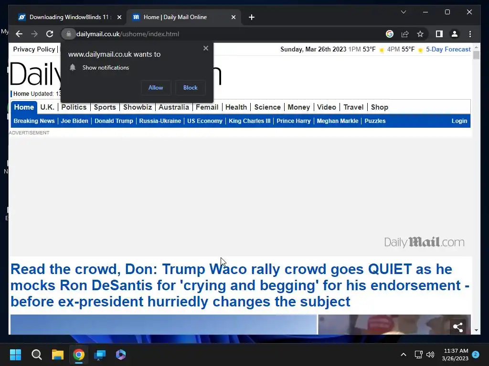Share this page via the share icon

(405, 34)
